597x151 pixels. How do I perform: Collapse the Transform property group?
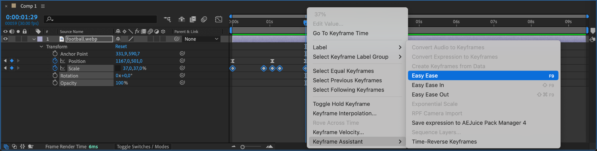[41, 47]
